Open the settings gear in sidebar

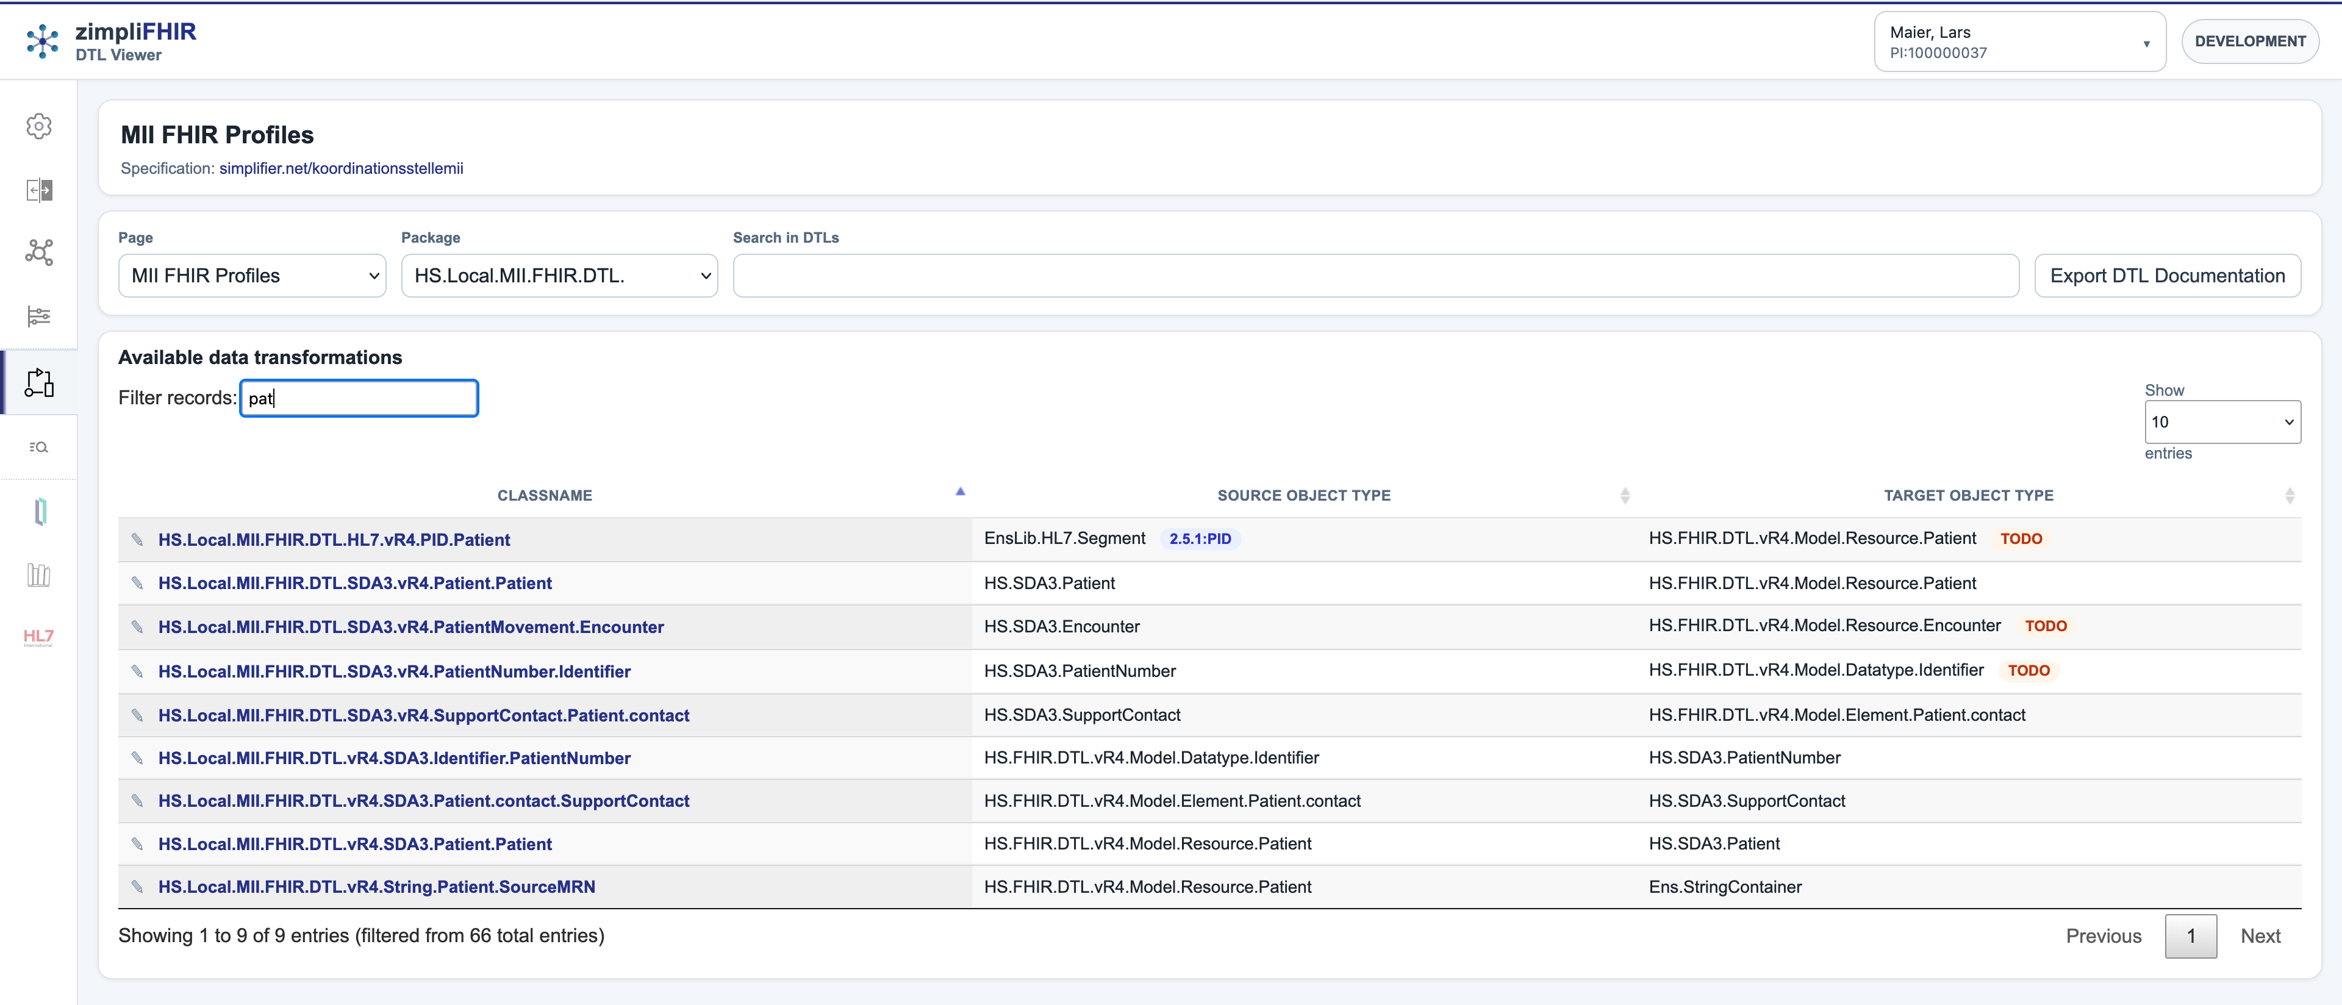pos(38,126)
